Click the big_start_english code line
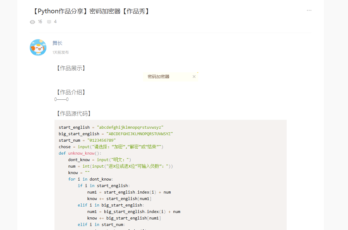Image resolution: width=348 pixels, height=230 pixels. (115, 134)
